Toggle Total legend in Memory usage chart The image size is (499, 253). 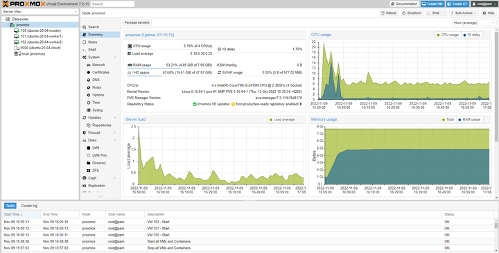(x=448, y=119)
